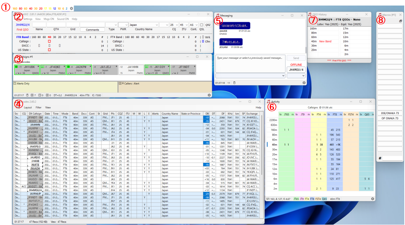This screenshot has width=405, height=225.
Task: Open the gear settings beside the band list
Action: coord(71,8)
